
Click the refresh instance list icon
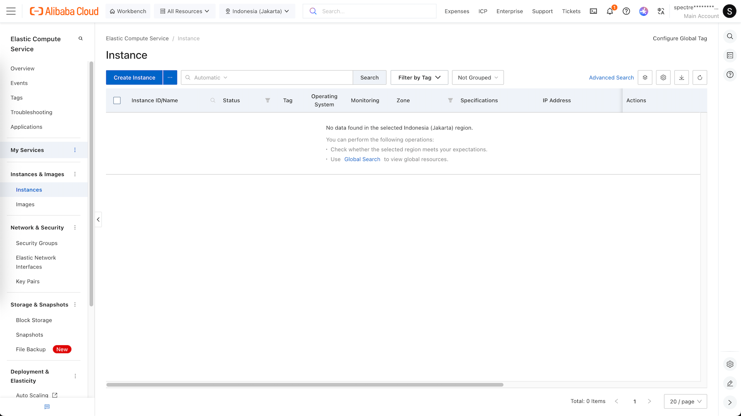coord(699,77)
